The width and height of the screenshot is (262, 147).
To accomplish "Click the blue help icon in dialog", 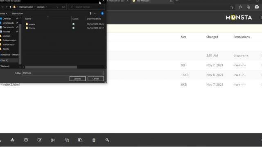I will pyautogui.click(x=102, y=13).
